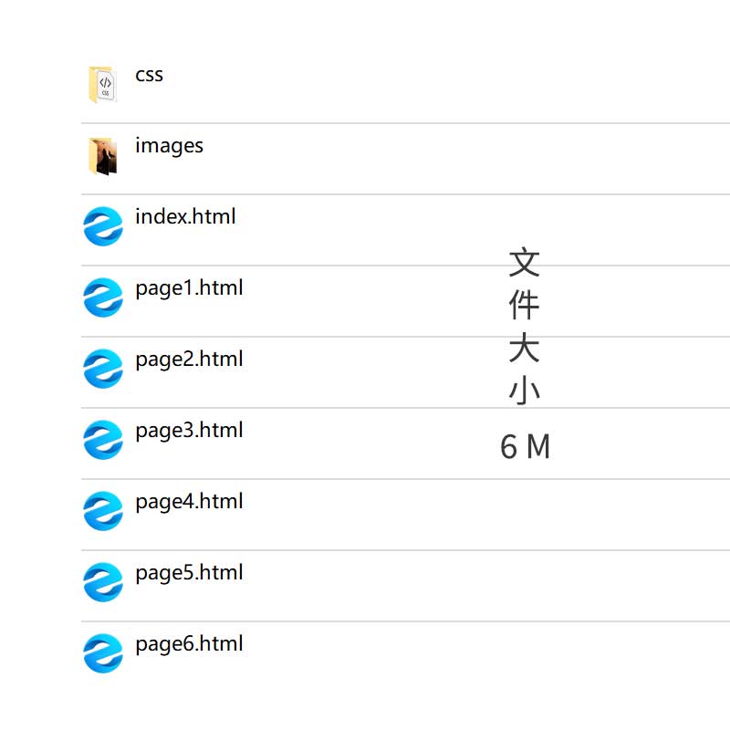Viewport: 730px width, 730px height.
Task: Click the page6.html browser icon
Action: pos(103,653)
